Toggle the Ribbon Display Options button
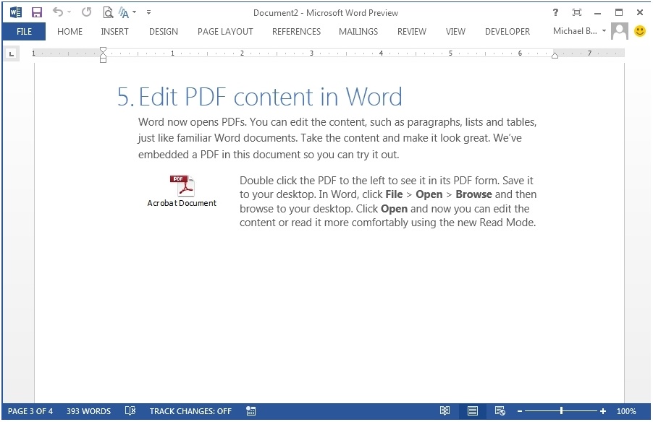This screenshot has width=653, height=422. [577, 12]
